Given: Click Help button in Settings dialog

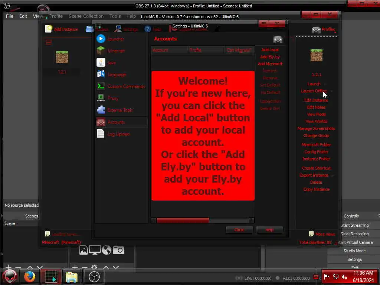Looking at the screenshot, I should 269,230.
